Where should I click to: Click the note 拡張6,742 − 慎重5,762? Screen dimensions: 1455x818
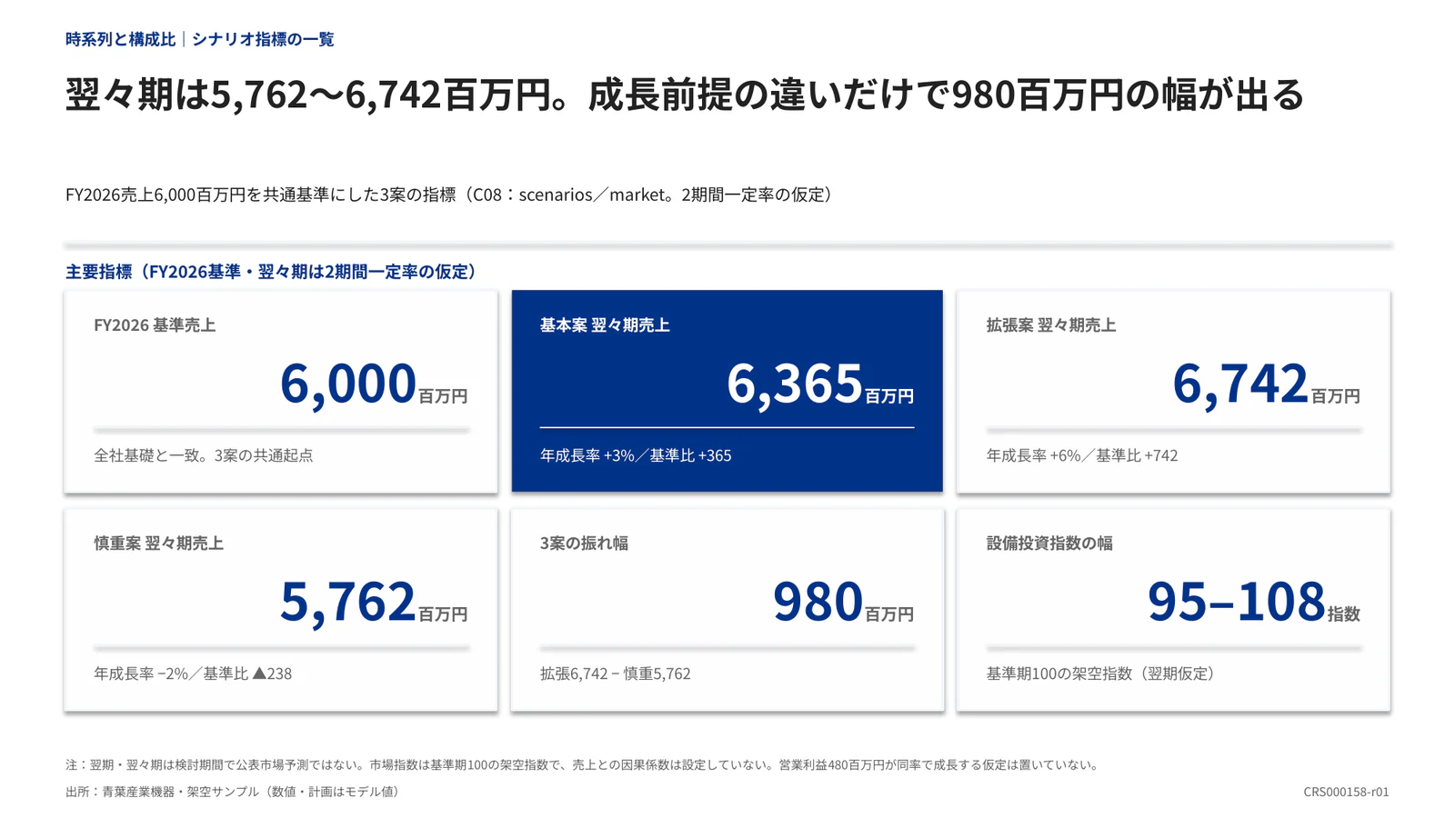point(616,673)
